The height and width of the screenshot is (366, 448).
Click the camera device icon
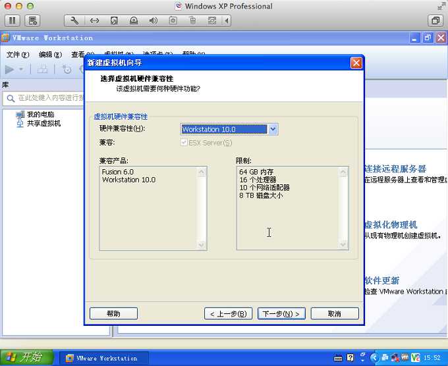coord(173,20)
